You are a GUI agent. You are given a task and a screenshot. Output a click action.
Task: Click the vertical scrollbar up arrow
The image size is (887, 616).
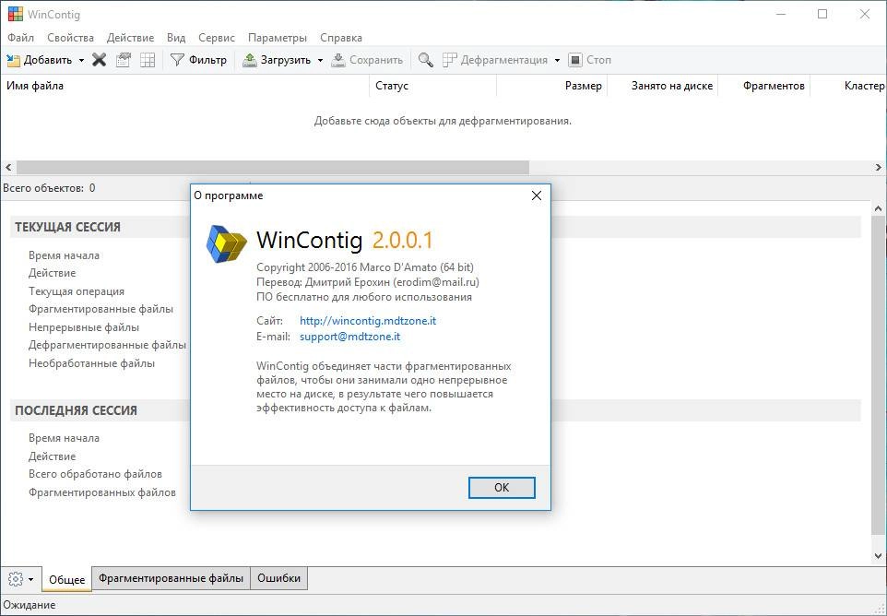tap(878, 208)
